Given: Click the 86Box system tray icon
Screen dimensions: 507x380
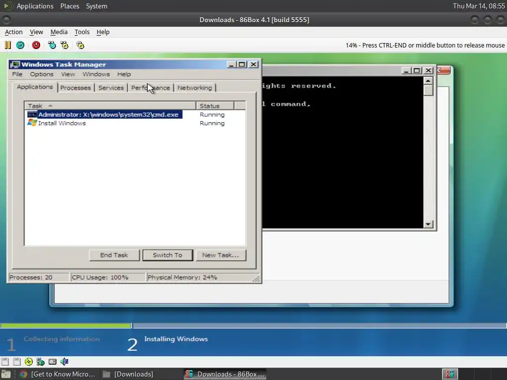Looking at the screenshot, I should [x=450, y=374].
